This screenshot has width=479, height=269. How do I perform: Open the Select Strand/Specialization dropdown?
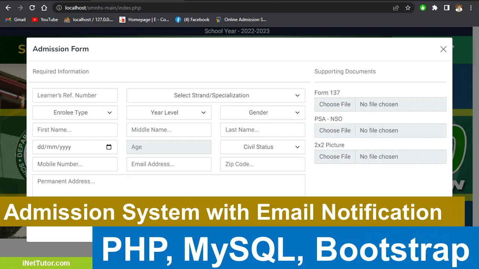216,95
